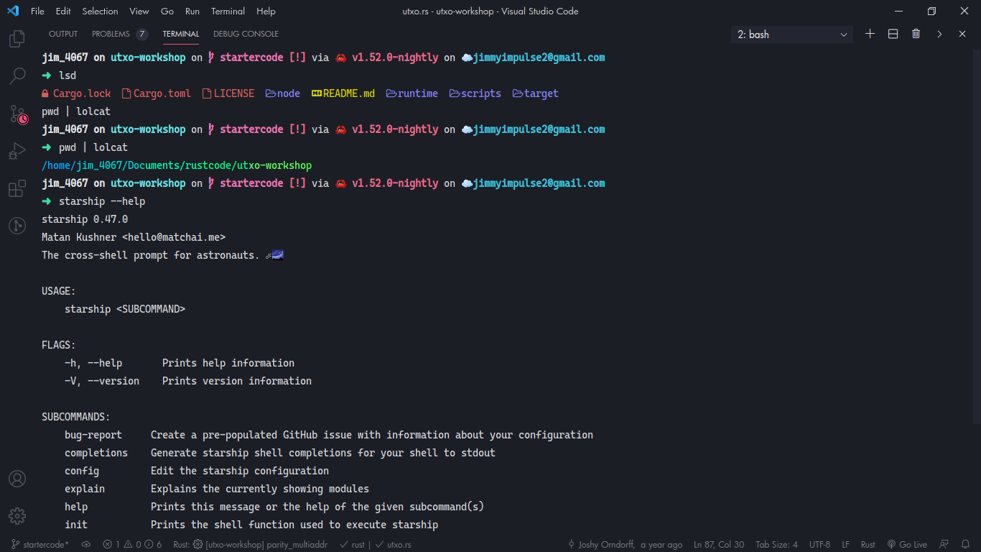The height and width of the screenshot is (552, 981).
Task: Click the errors and warnings counter
Action: tap(133, 544)
